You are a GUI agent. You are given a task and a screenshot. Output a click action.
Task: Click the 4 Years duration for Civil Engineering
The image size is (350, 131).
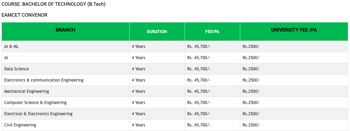pyautogui.click(x=138, y=125)
